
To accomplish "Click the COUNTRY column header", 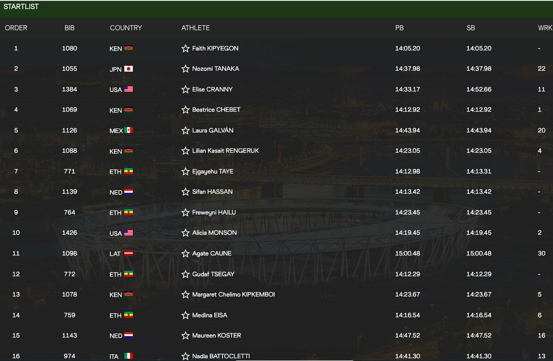I will pos(126,28).
